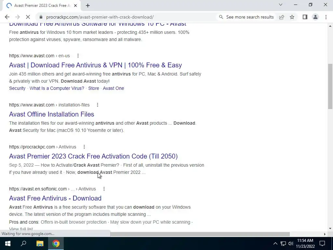Image resolution: width=333 pixels, height=250 pixels.
Task: Open Avast Offline Installation Files result
Action: coord(52,114)
